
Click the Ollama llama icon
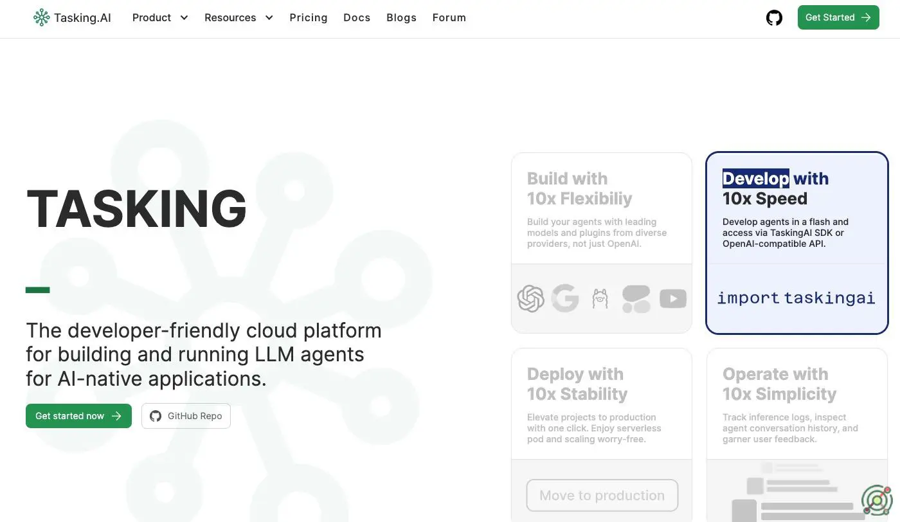(x=600, y=299)
